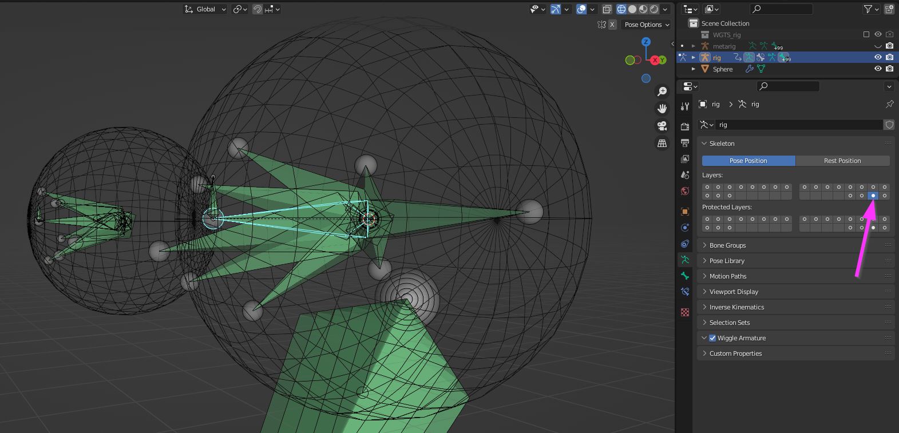The width and height of the screenshot is (899, 433).
Task: Disable rig in renders camera icon
Action: [x=889, y=58]
